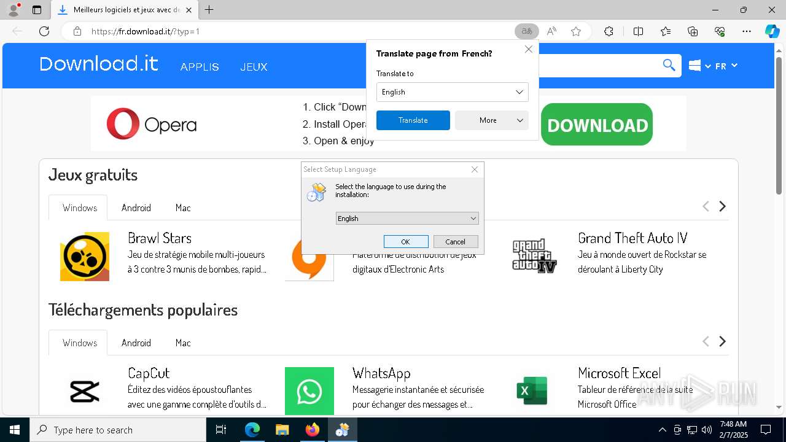Open Collections icon
The height and width of the screenshot is (442, 786).
point(693,31)
